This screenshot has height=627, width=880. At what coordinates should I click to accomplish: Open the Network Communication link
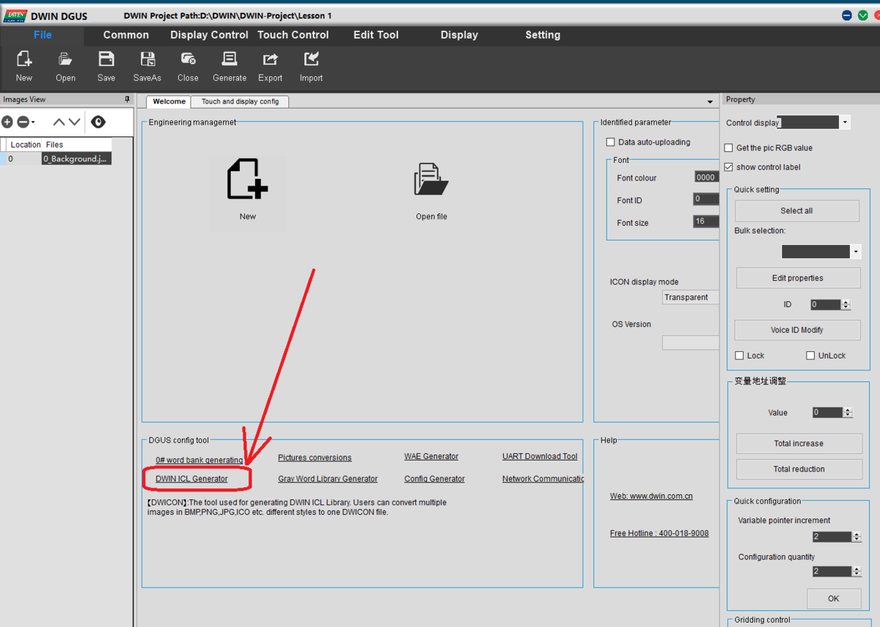pos(543,479)
